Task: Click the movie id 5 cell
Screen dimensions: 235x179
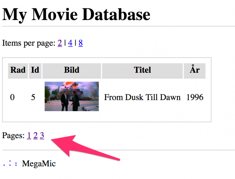Action: [x=33, y=97]
